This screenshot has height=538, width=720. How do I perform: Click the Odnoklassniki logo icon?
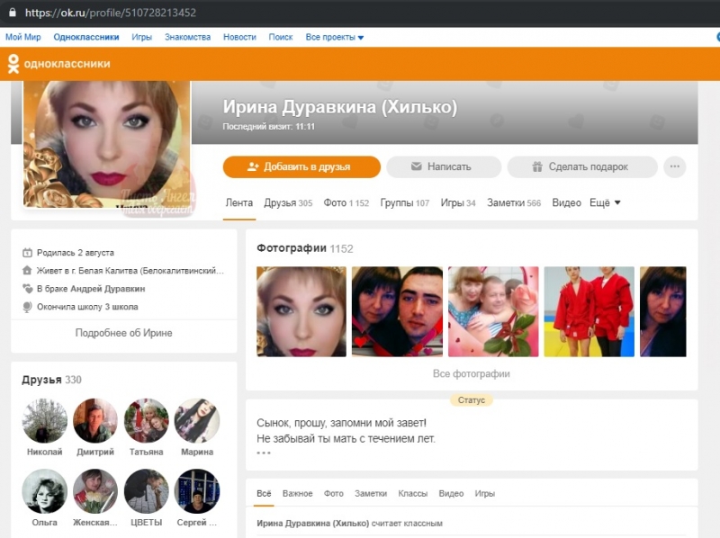[13, 64]
